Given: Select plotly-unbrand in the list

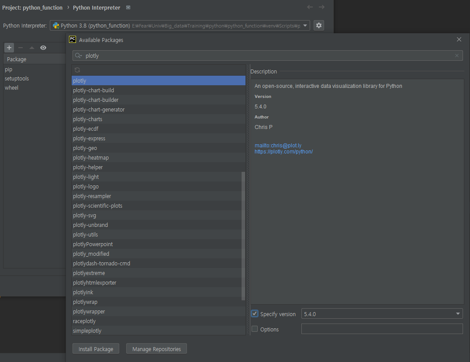Looking at the screenshot, I should pos(156,225).
